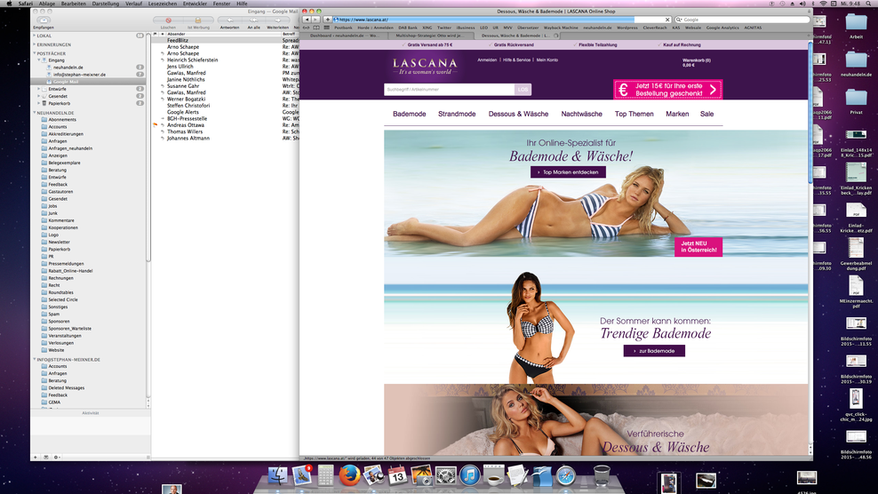Click the 15€ Bestellung geschenkt banner
Screen dimensions: 878x494
(x=667, y=89)
